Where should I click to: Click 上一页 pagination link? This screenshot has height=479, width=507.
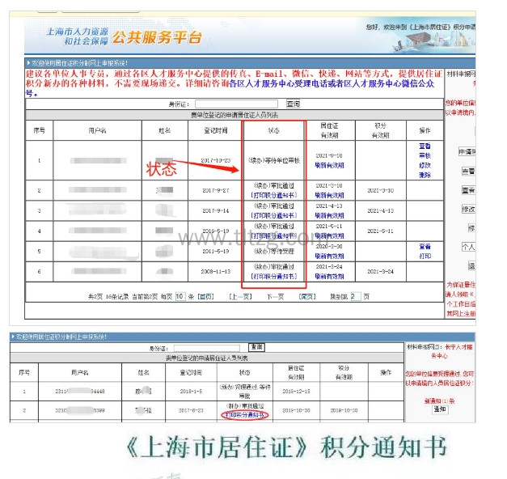(241, 296)
